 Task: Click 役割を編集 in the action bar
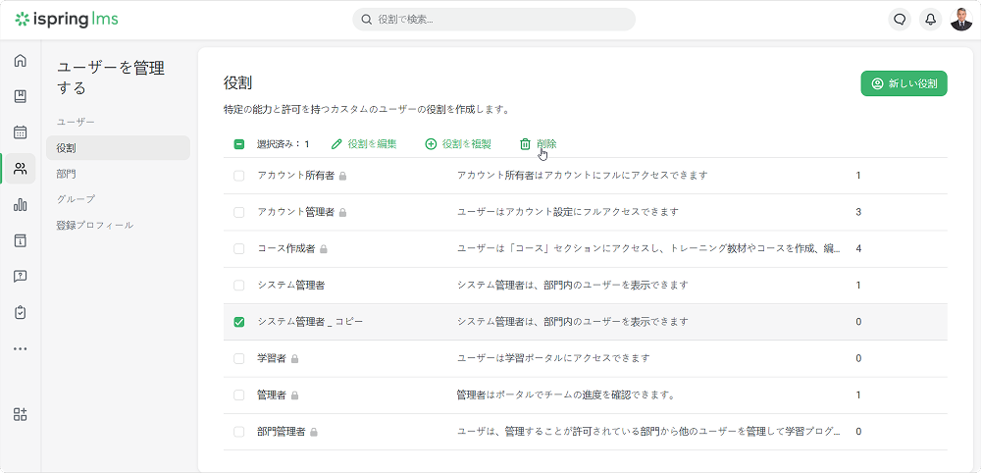pos(364,144)
